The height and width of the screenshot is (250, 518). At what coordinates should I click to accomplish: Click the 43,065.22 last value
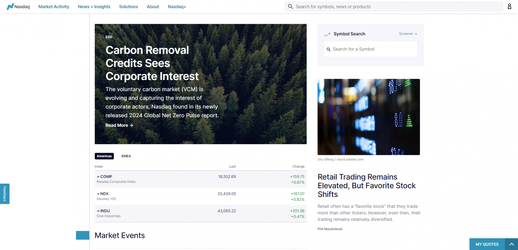point(227,211)
